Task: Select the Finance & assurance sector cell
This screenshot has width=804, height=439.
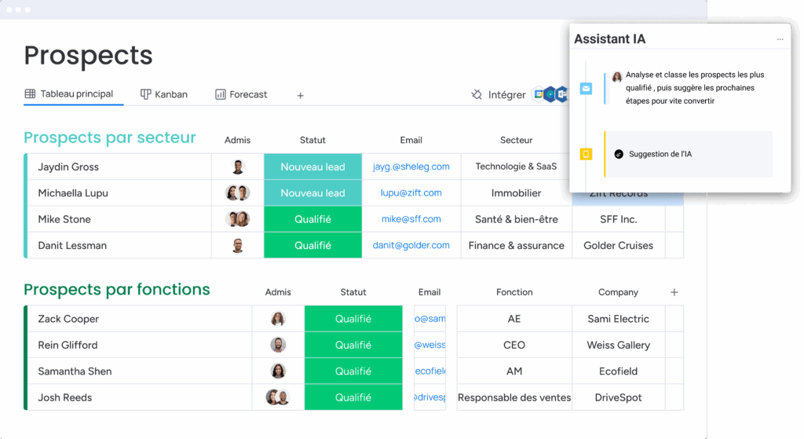Action: 516,245
